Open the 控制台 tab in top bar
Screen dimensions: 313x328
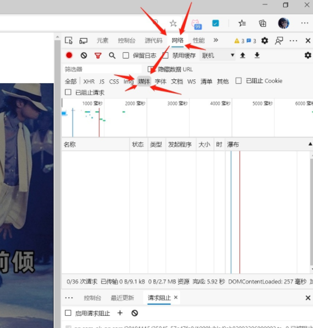pyautogui.click(x=127, y=40)
